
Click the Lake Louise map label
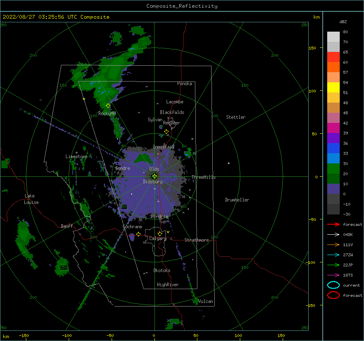32,199
